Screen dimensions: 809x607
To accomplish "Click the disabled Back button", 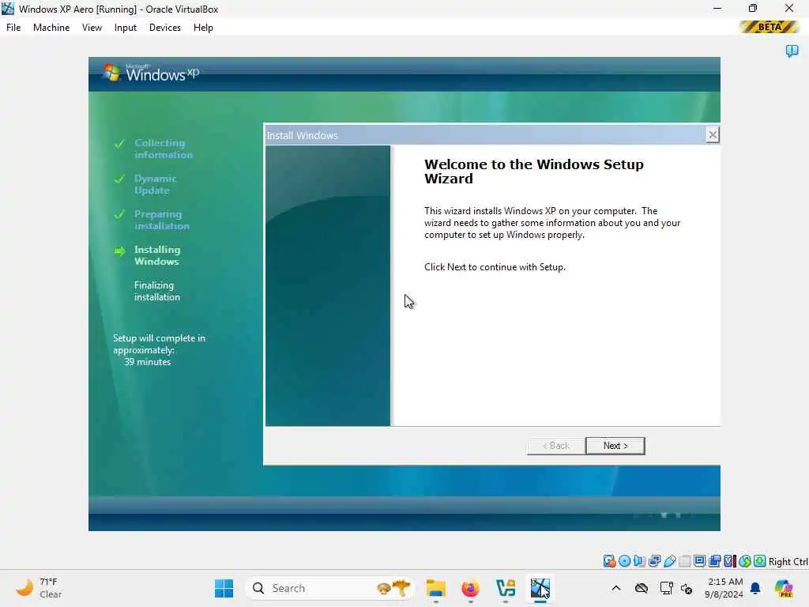I will coord(556,446).
